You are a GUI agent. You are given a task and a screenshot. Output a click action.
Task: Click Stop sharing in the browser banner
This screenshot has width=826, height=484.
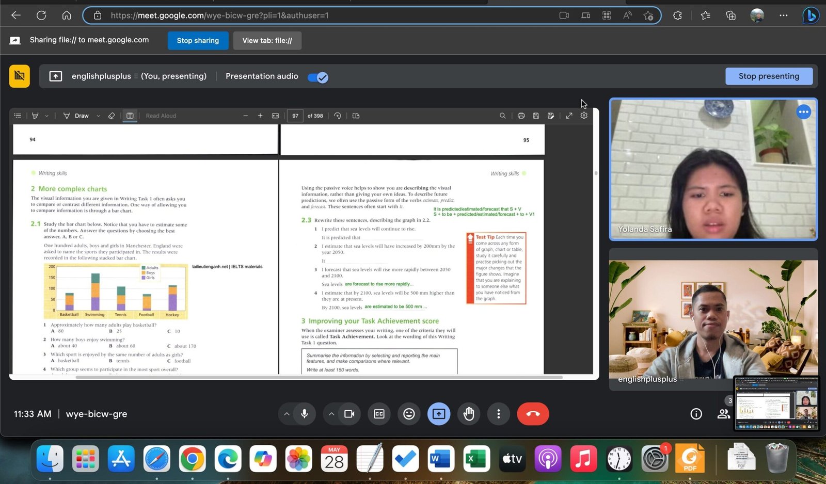[x=198, y=40]
